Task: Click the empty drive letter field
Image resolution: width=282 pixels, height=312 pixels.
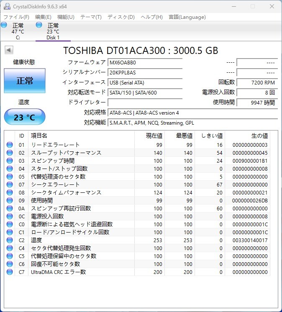Action: point(145,102)
